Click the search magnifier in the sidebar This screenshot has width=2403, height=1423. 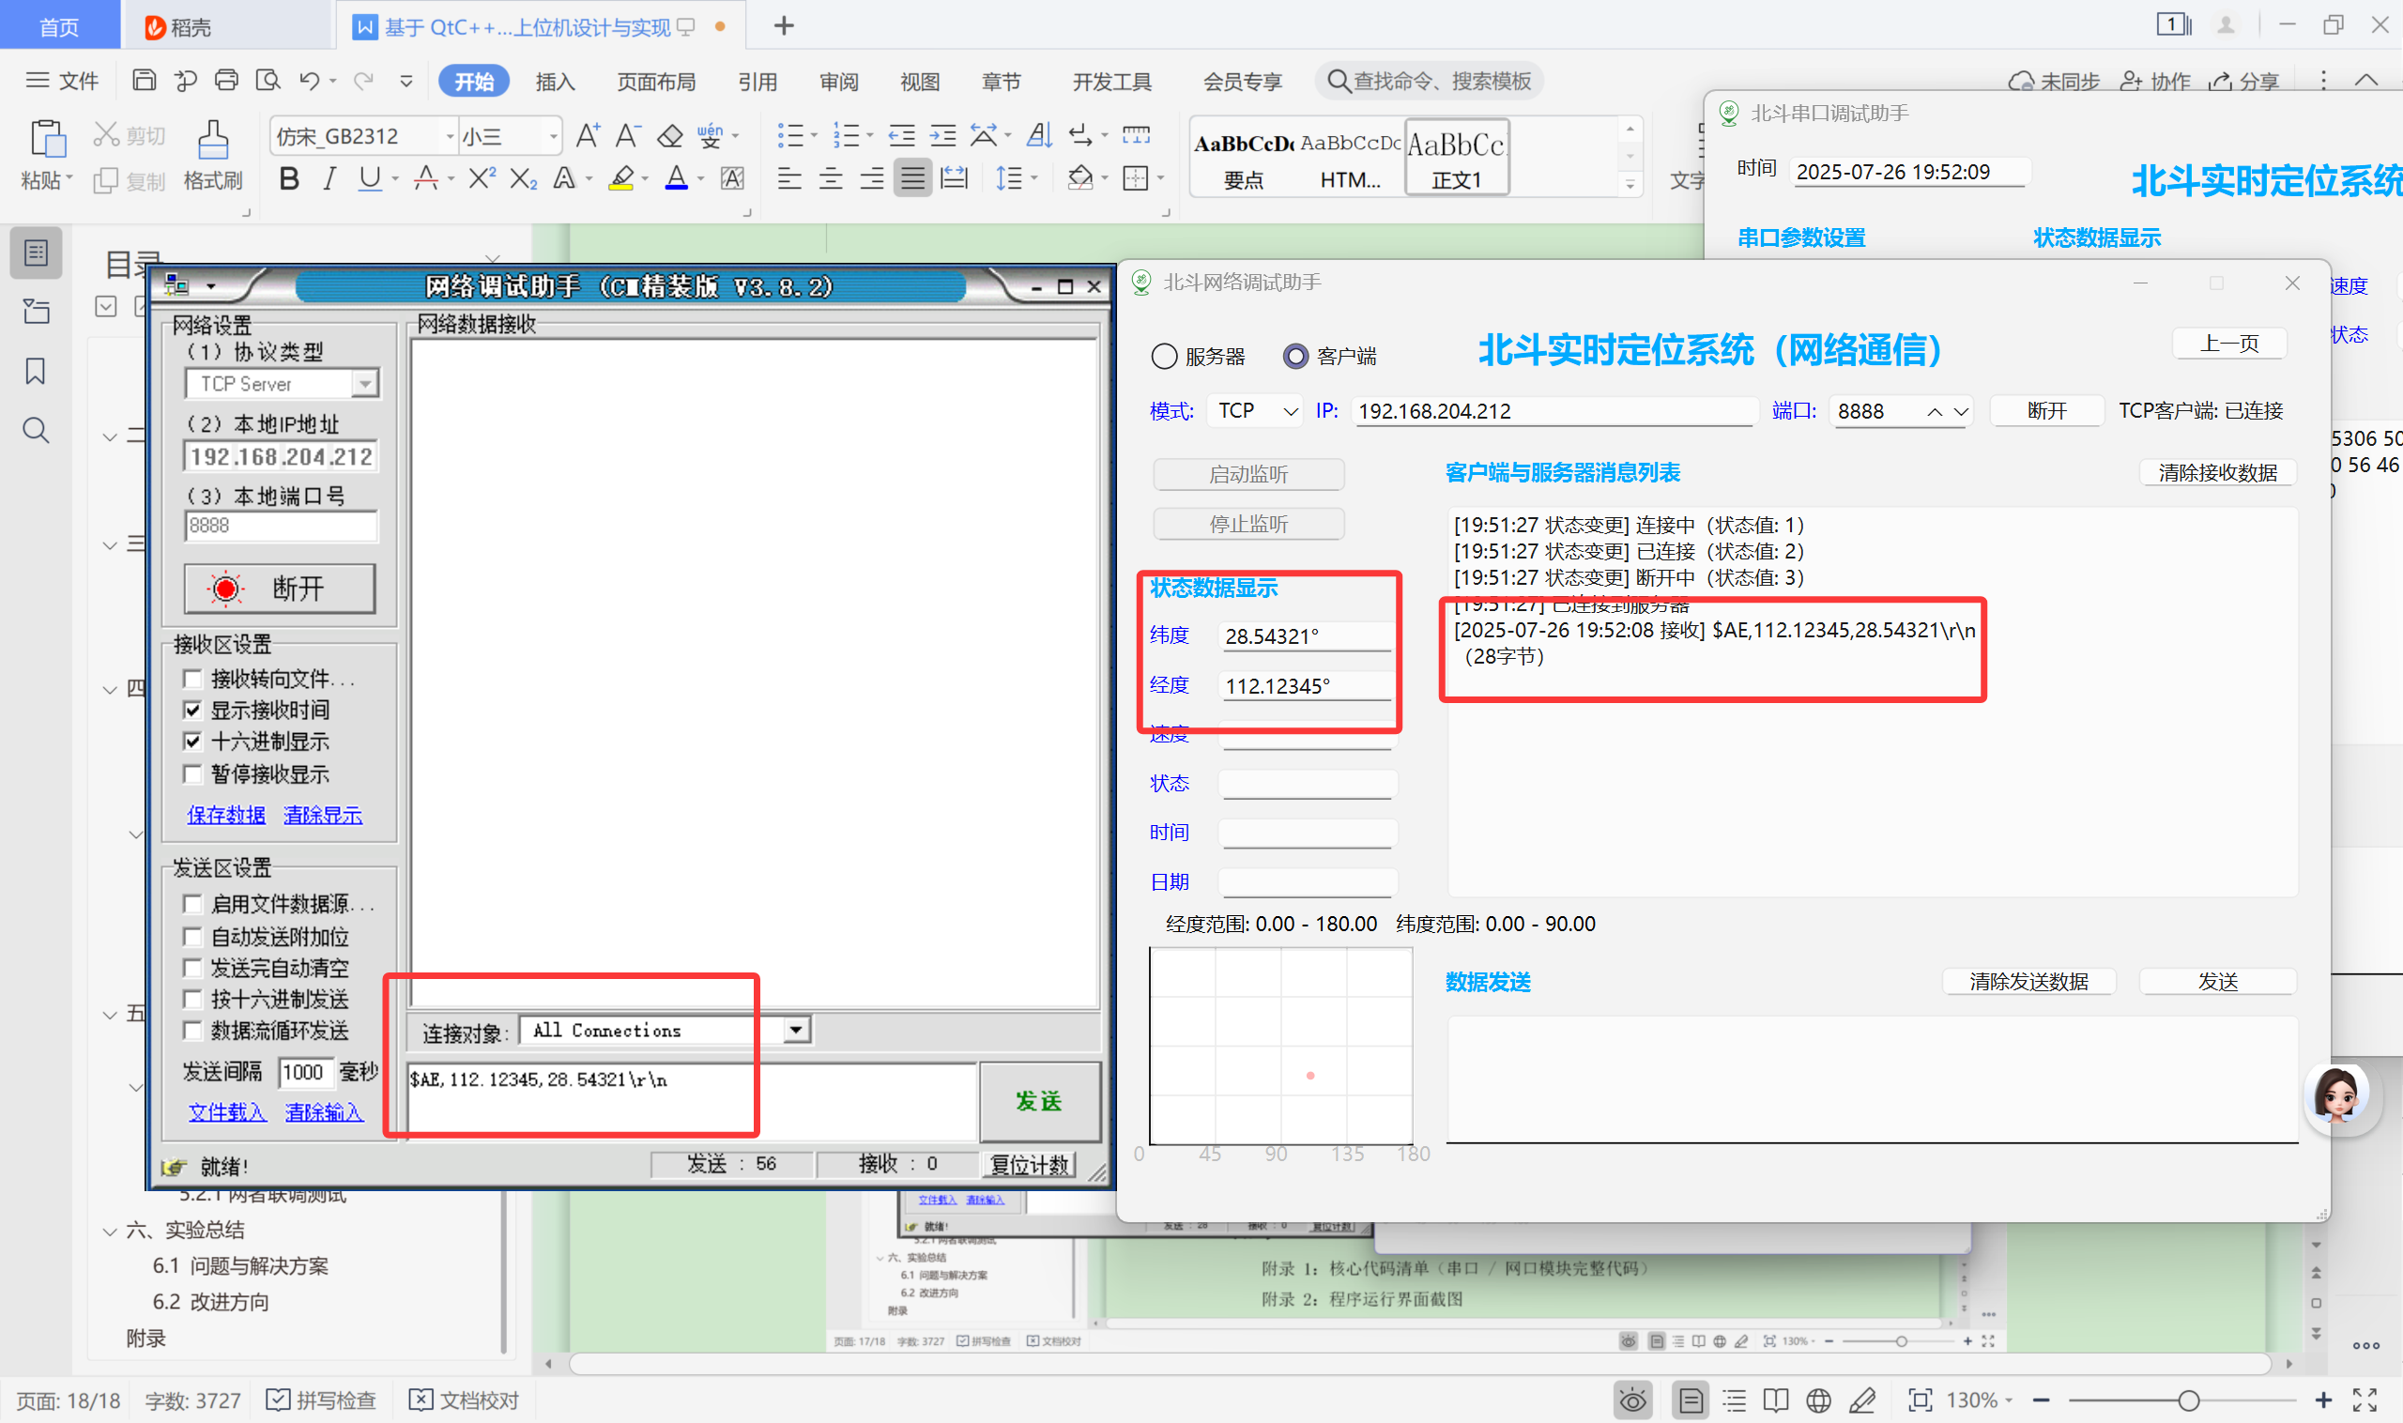(x=36, y=431)
